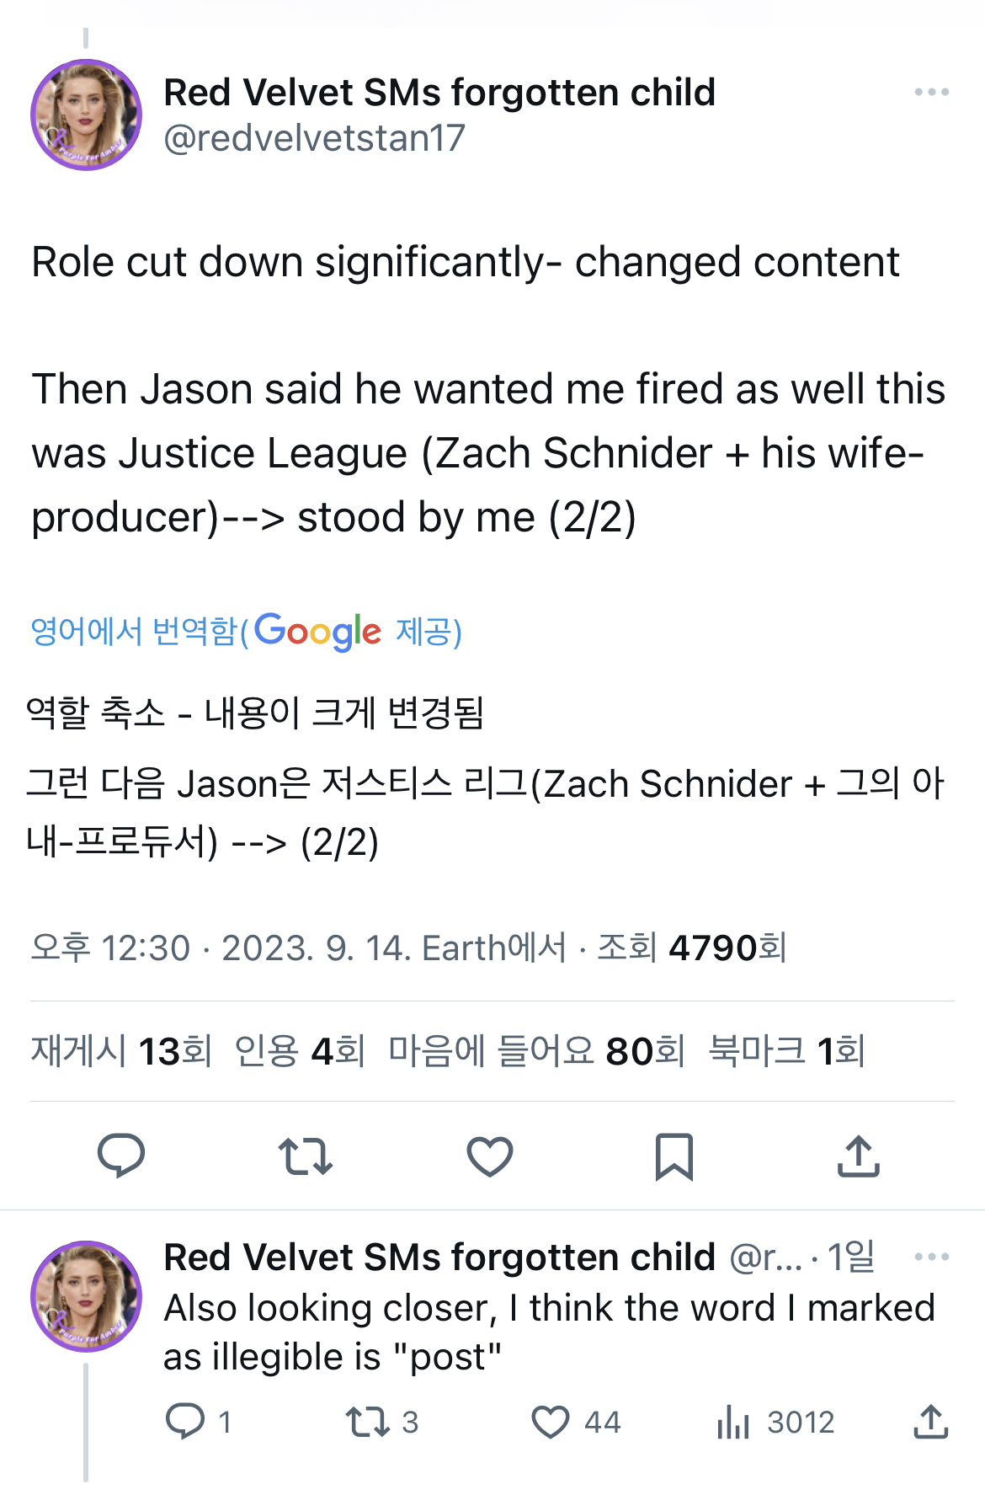Tap the reply icon under the main tweet
This screenshot has height=1495, width=985.
121,1156
